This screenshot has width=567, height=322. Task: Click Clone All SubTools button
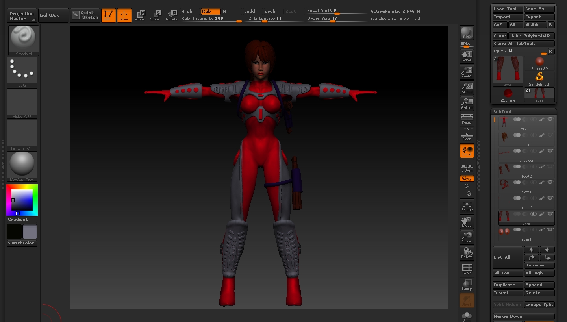click(x=524, y=44)
